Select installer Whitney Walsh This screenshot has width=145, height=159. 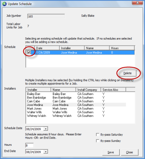pyautogui.click(x=76, y=116)
